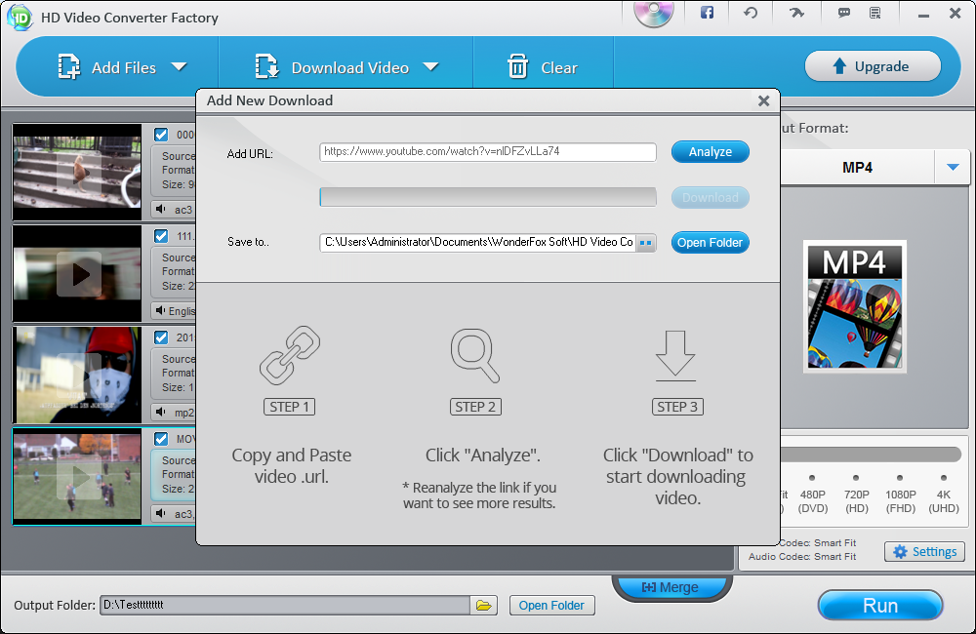Set the resolution slider to 4K (UHD)

[944, 478]
